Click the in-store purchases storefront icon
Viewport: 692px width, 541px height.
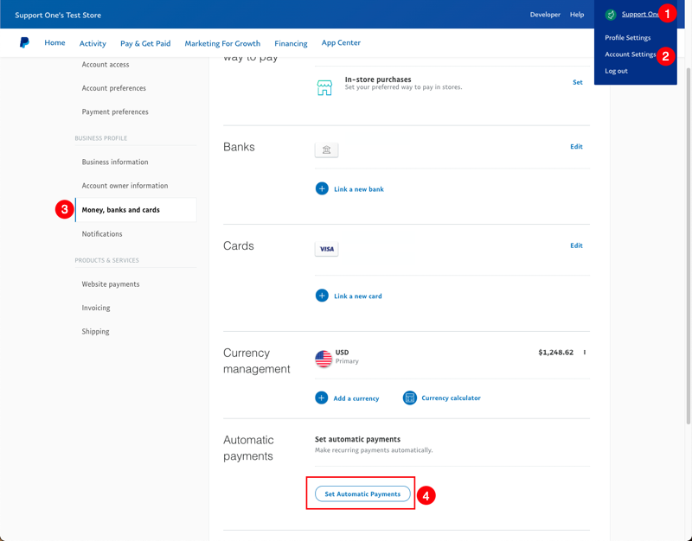tap(324, 88)
